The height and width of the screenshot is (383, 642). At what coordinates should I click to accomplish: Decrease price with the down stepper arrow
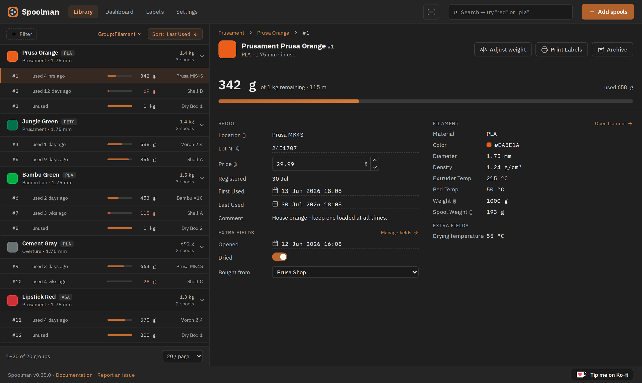pos(374,167)
